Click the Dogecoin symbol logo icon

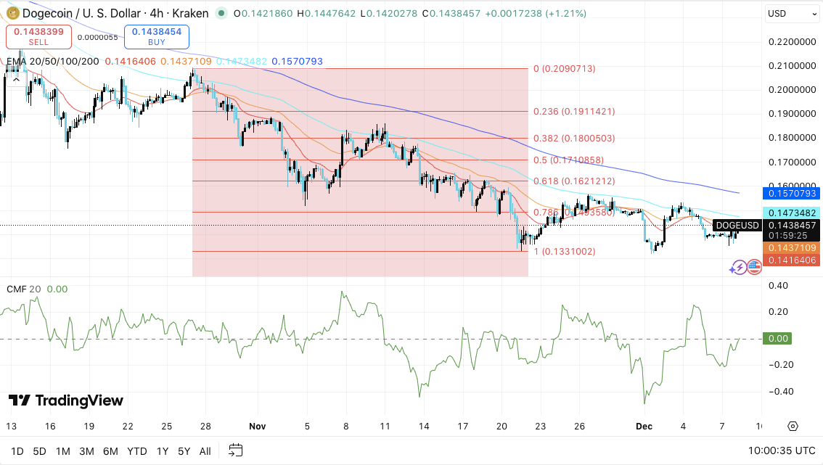point(12,13)
